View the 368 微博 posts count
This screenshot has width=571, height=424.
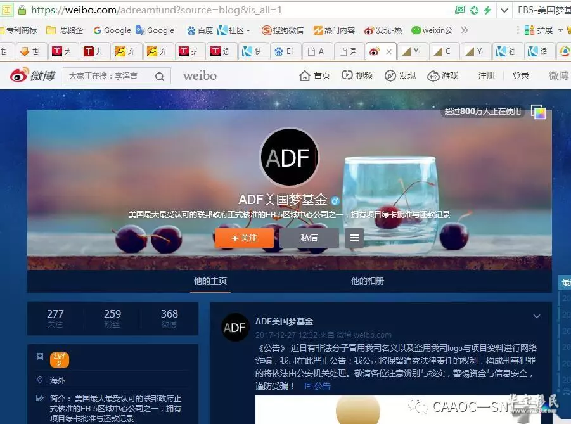[x=169, y=318]
